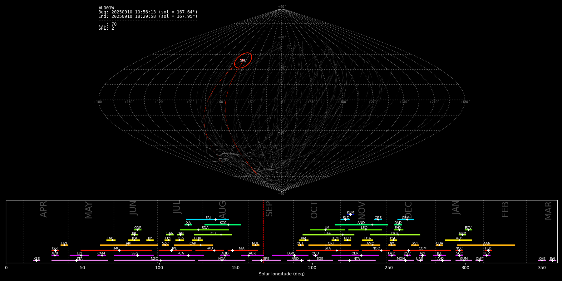The height and width of the screenshot is (281, 562).
Task: Click the DEC month label
Action: 408,210
